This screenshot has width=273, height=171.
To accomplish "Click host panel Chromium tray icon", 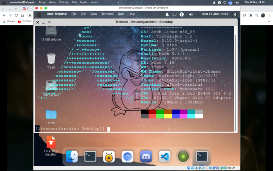I will click(x=230, y=2).
